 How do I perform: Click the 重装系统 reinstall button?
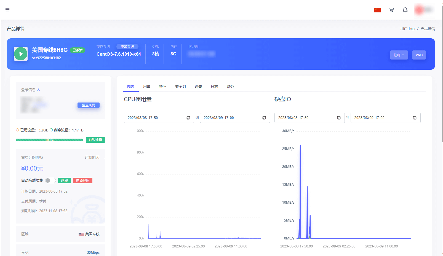[127, 47]
